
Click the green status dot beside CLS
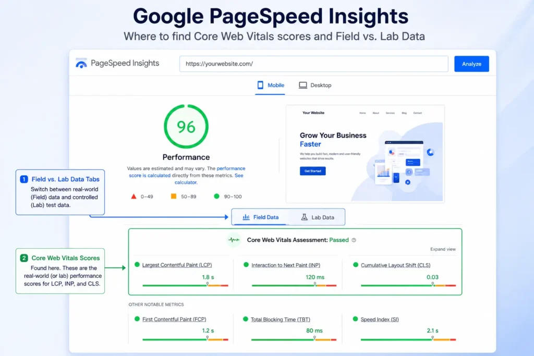356,264
